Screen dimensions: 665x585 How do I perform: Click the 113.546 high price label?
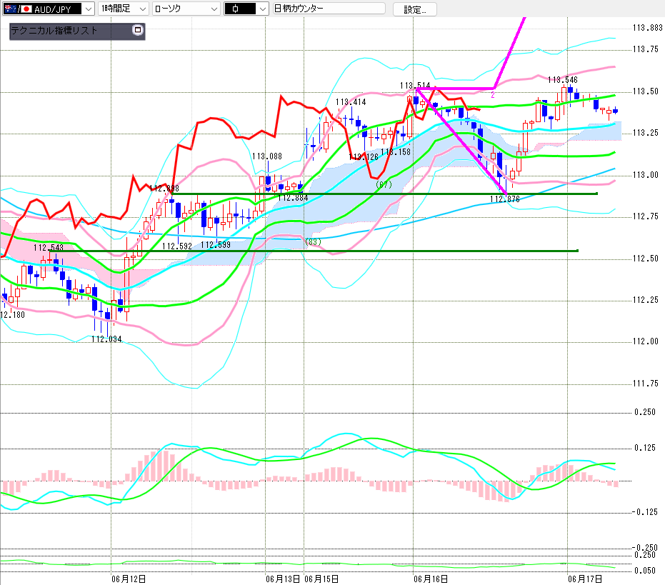click(562, 80)
